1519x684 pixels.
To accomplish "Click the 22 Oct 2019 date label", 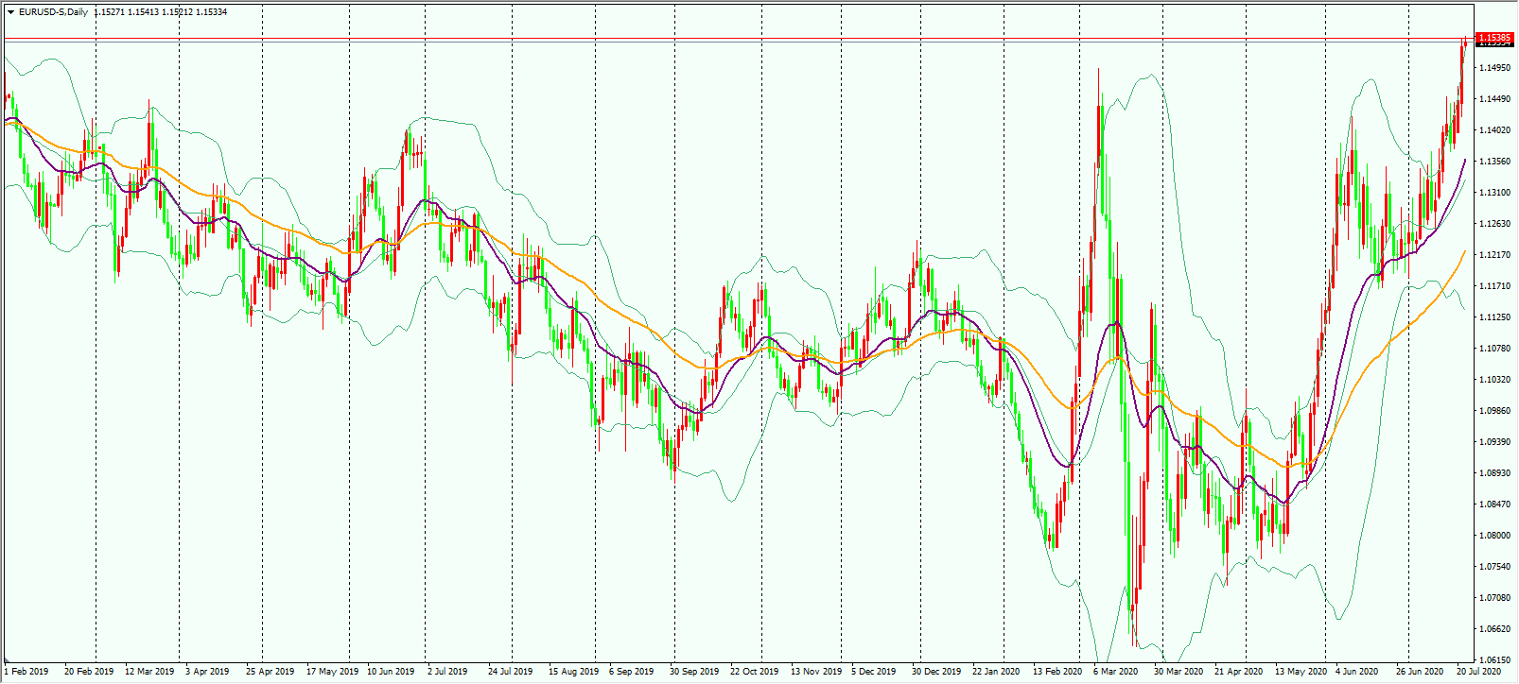I will coord(755,672).
